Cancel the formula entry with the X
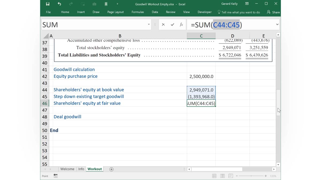Image resolution: width=321 pixels, height=180 pixels. [163, 25]
